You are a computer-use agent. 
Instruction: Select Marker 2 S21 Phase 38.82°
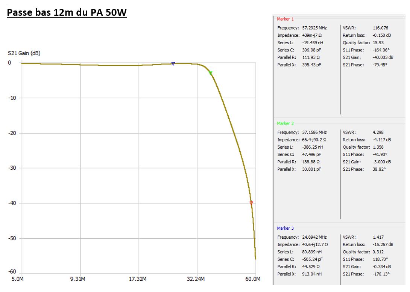pyautogui.click(x=379, y=169)
